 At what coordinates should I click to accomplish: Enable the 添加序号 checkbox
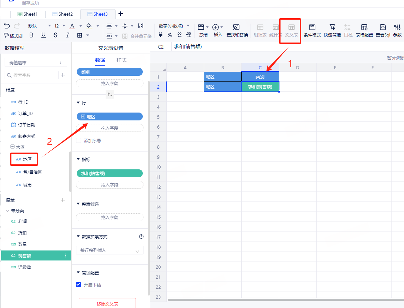[79, 141]
